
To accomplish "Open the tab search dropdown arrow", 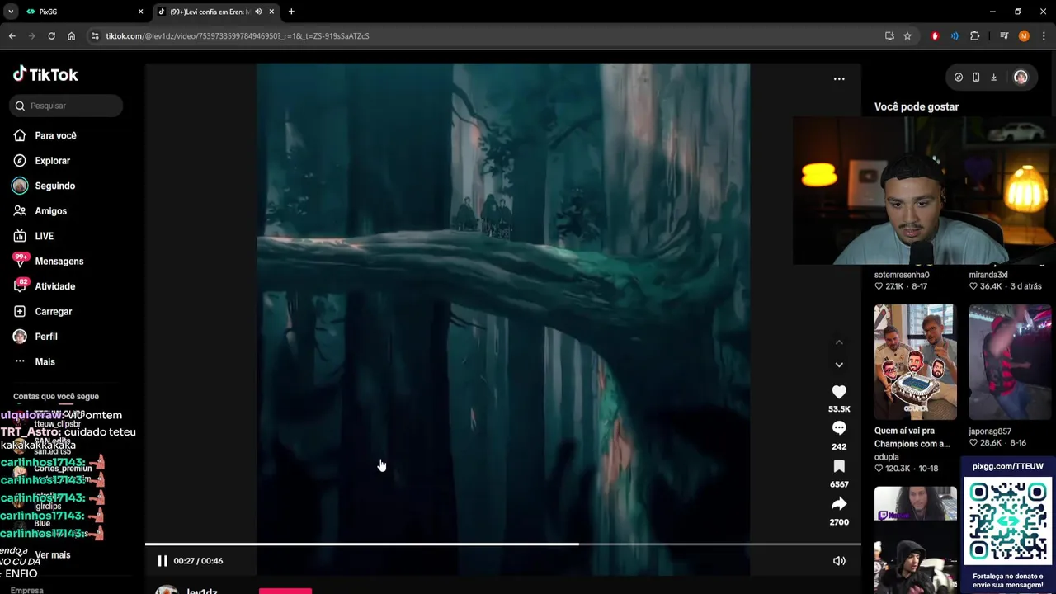I will point(10,12).
